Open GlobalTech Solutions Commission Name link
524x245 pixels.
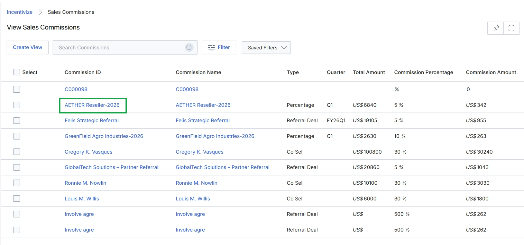click(x=223, y=167)
